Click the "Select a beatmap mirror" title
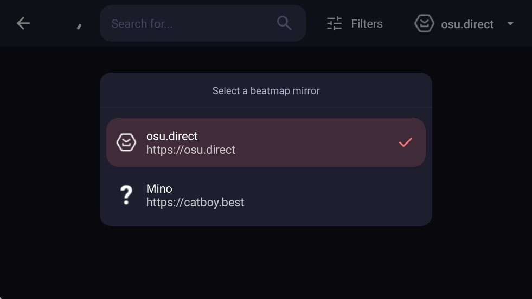 pyautogui.click(x=266, y=91)
